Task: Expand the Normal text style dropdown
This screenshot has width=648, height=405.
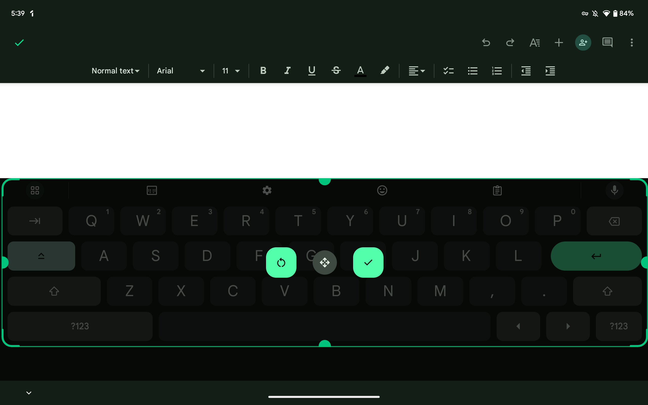Action: 115,70
